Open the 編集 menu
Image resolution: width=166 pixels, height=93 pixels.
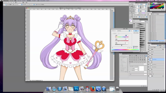pos(15,1)
